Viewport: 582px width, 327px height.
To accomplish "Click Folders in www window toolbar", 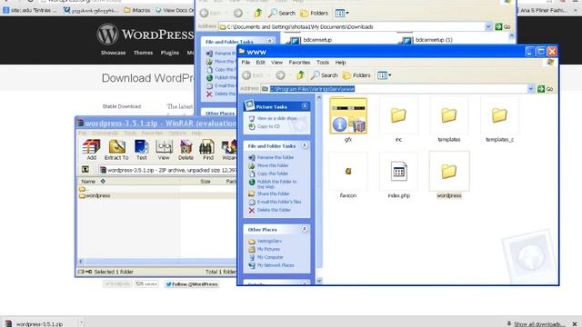I will 356,75.
